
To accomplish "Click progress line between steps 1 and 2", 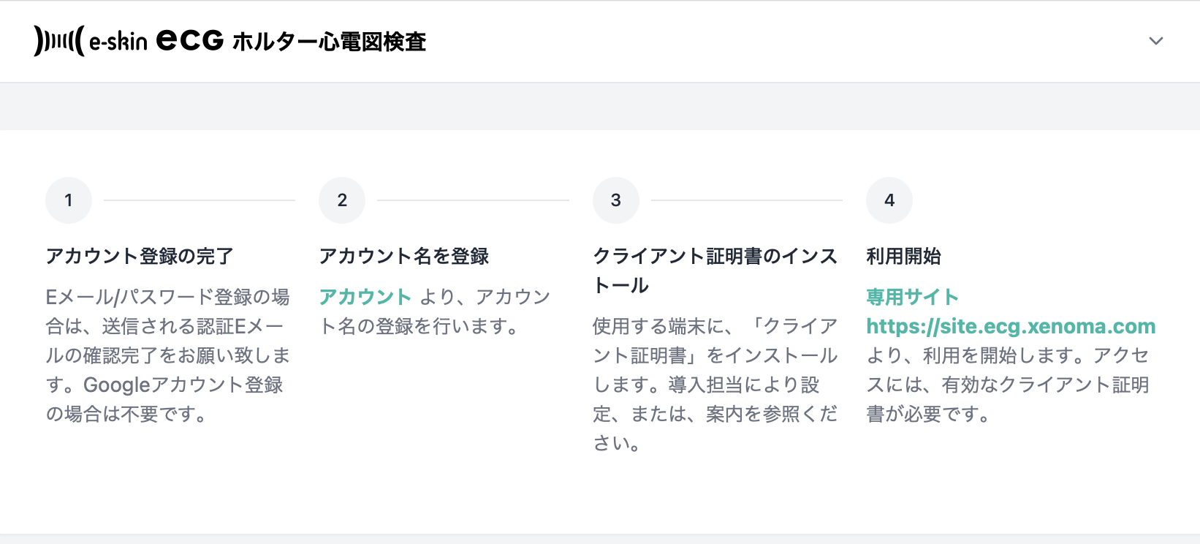I will (x=199, y=200).
